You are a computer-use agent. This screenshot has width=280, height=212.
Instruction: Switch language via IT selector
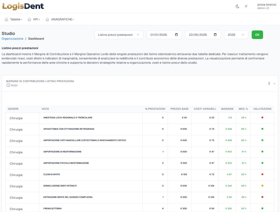pos(246,6)
